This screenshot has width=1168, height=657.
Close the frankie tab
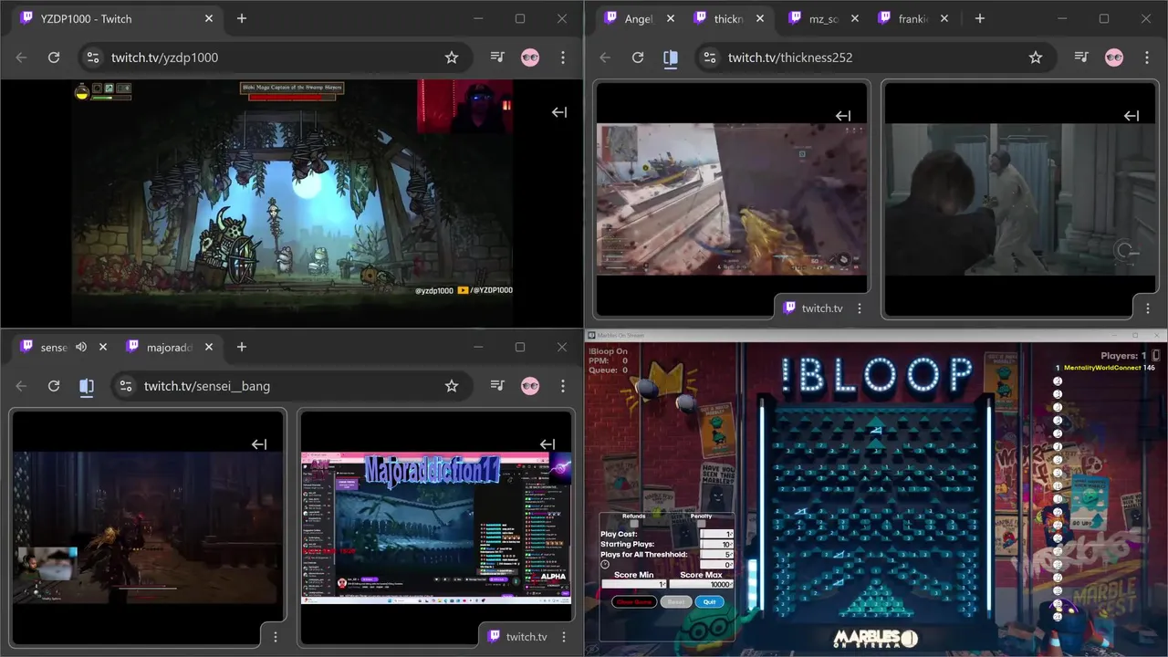[x=944, y=18]
